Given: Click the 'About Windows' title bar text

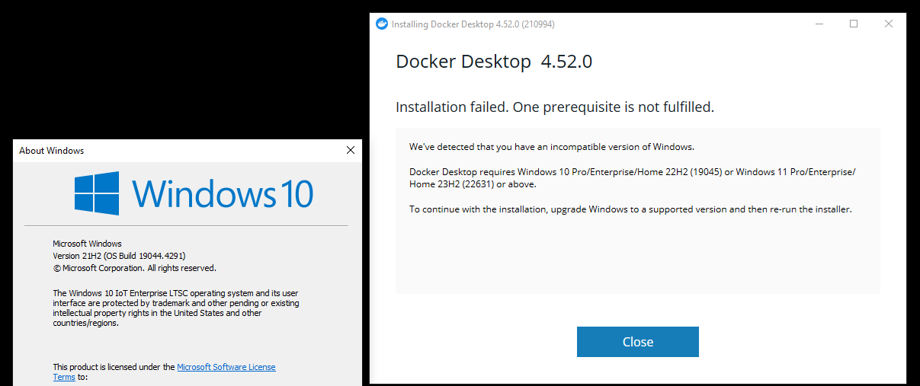Looking at the screenshot, I should 52,151.
